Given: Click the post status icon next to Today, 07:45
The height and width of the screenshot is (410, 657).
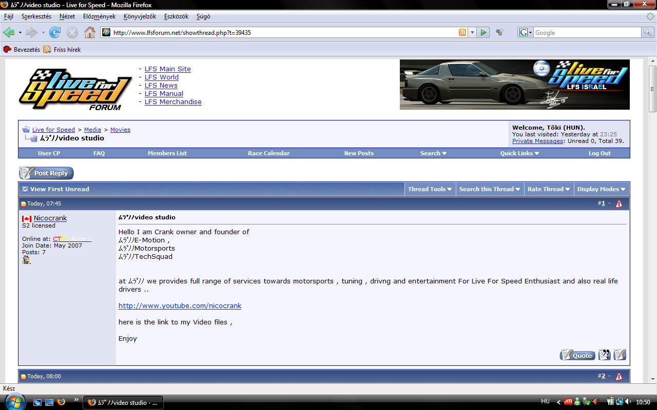Looking at the screenshot, I should coord(24,204).
